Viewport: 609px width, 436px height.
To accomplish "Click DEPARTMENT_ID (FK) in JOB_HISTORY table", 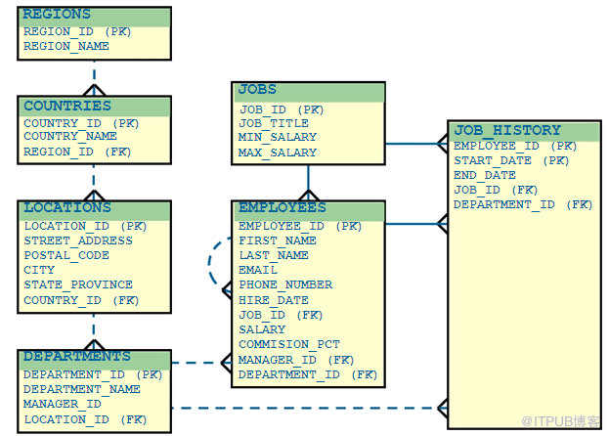I will point(523,205).
